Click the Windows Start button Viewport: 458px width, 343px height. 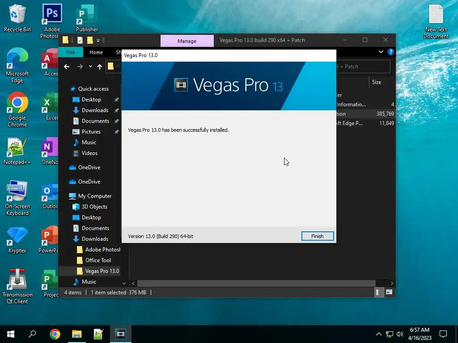[11, 334]
